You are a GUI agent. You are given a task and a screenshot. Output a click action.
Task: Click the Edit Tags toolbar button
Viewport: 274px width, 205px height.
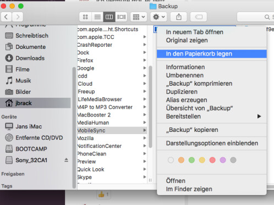pos(199,17)
